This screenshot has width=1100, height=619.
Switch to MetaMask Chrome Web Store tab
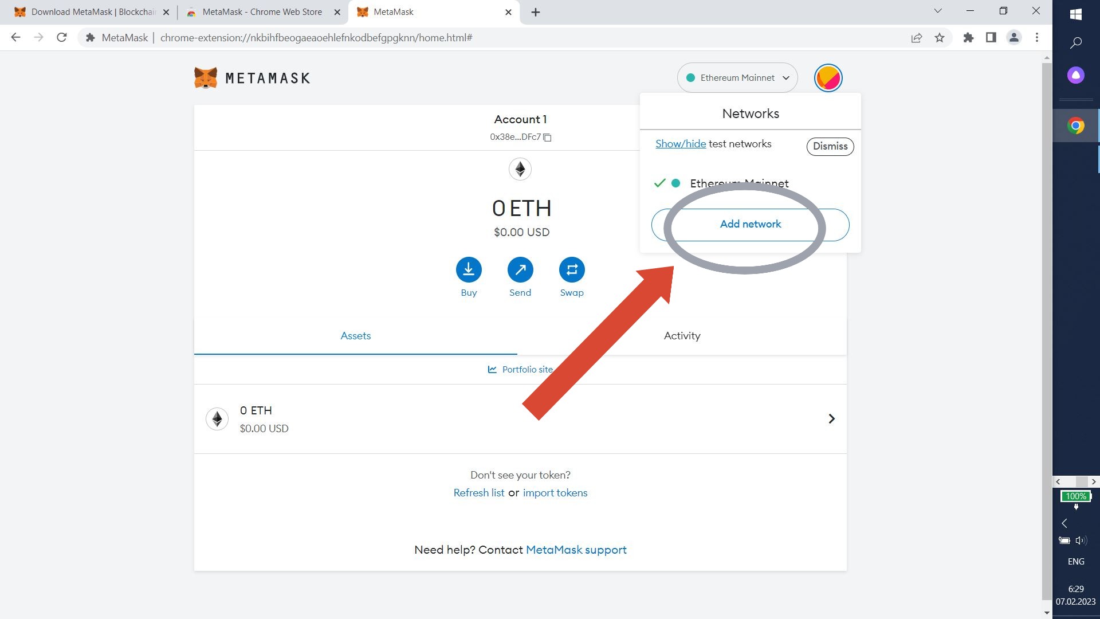[262, 12]
